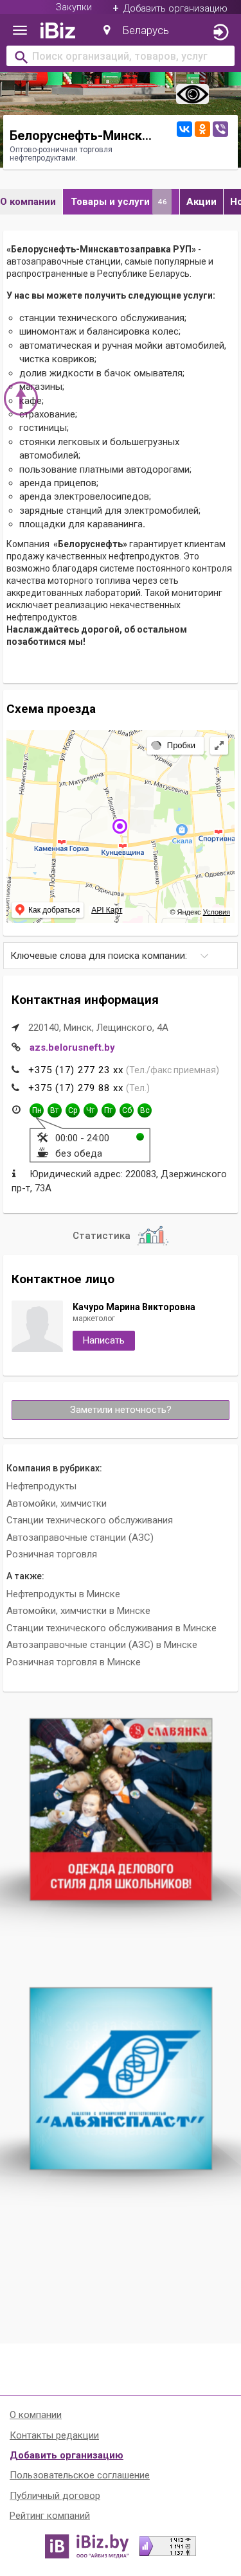Screen dimensions: 241x2576
Task: Click the purple scroll-up arrow icon
Action: tap(20, 397)
